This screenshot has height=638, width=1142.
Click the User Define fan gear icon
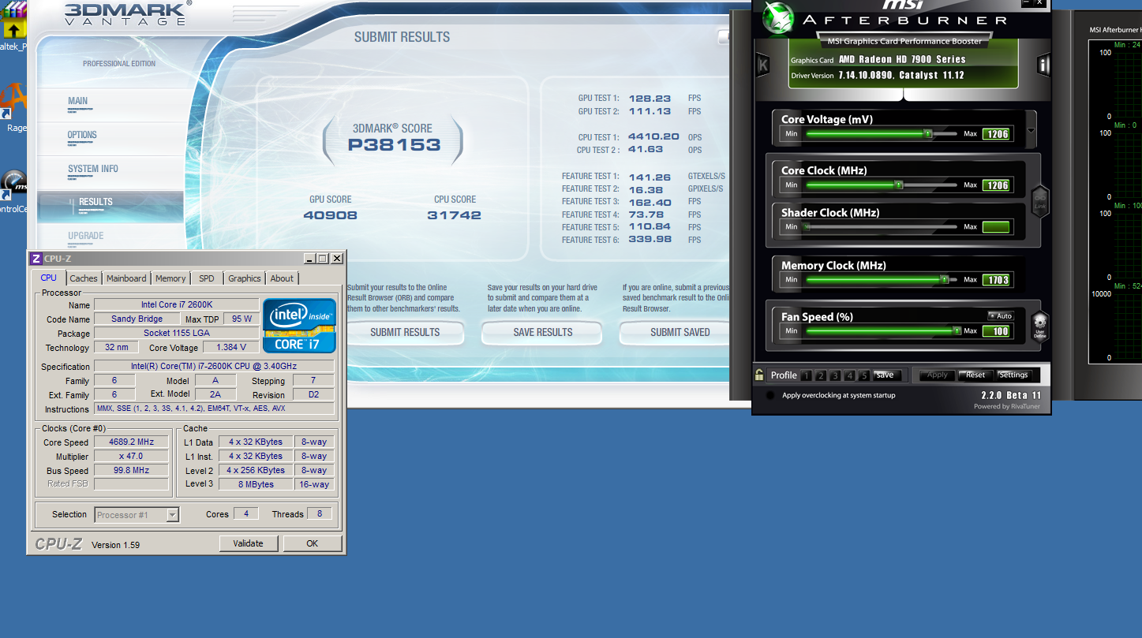(x=1040, y=324)
